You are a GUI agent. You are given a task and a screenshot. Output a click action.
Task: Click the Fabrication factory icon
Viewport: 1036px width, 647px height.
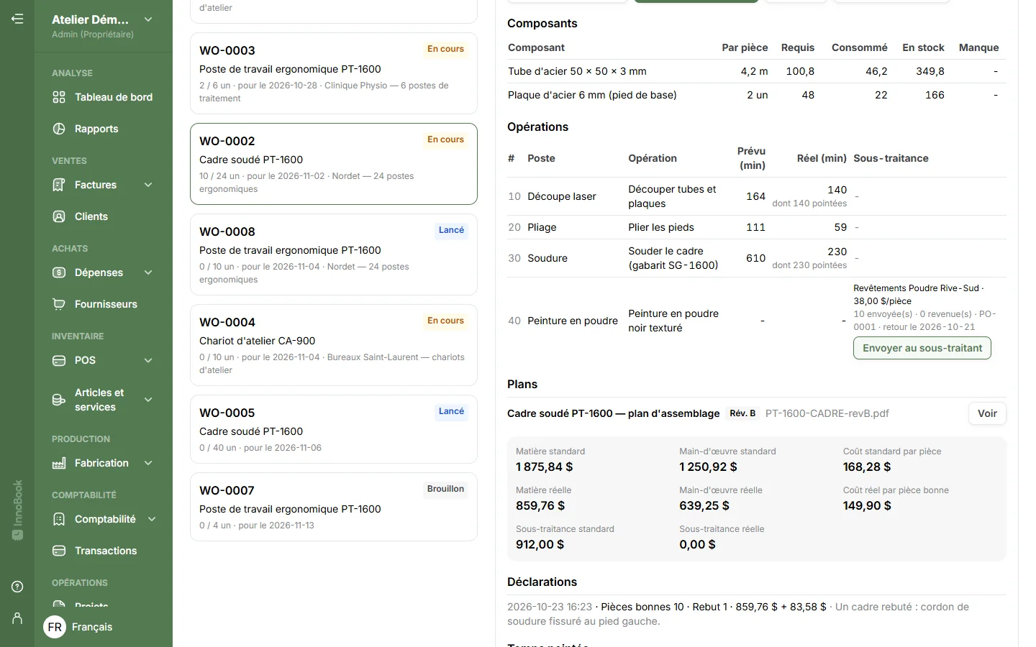59,463
